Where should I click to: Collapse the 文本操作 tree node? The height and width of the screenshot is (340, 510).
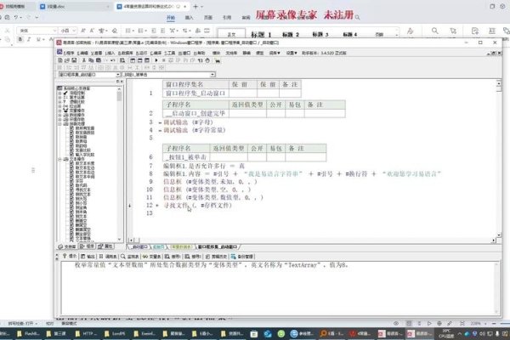pyautogui.click(x=59, y=159)
